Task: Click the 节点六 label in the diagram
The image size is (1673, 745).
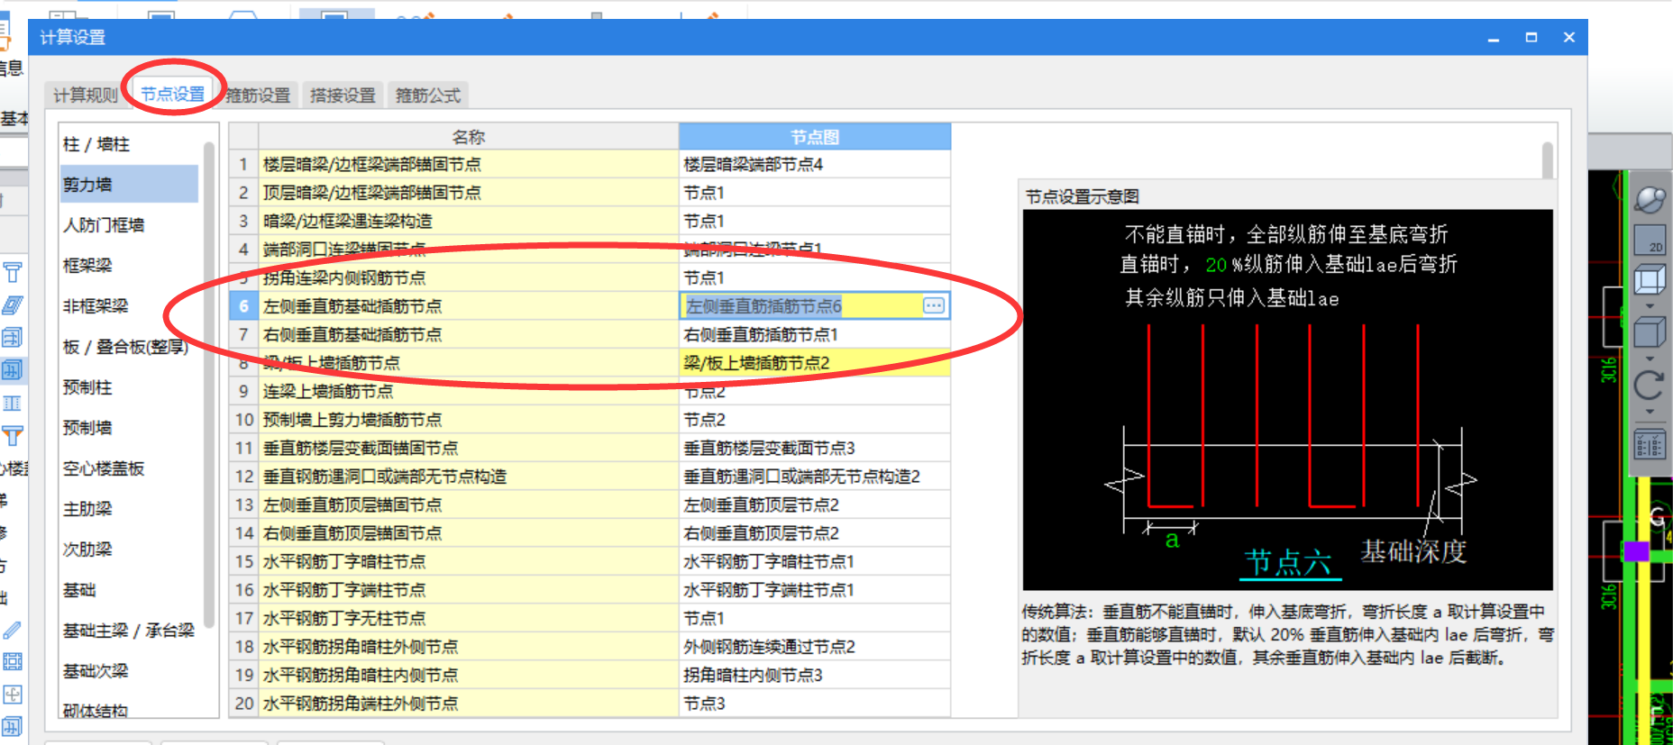Action: point(1288,563)
